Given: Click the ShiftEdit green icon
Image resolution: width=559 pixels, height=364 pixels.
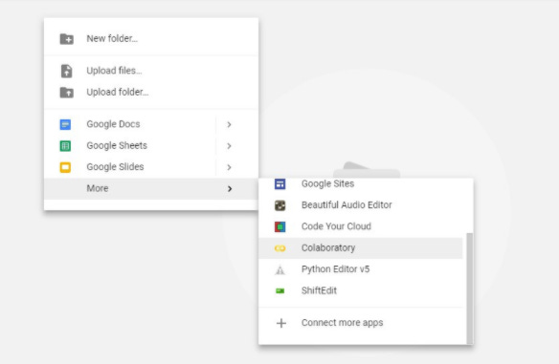Looking at the screenshot, I should coord(280,291).
